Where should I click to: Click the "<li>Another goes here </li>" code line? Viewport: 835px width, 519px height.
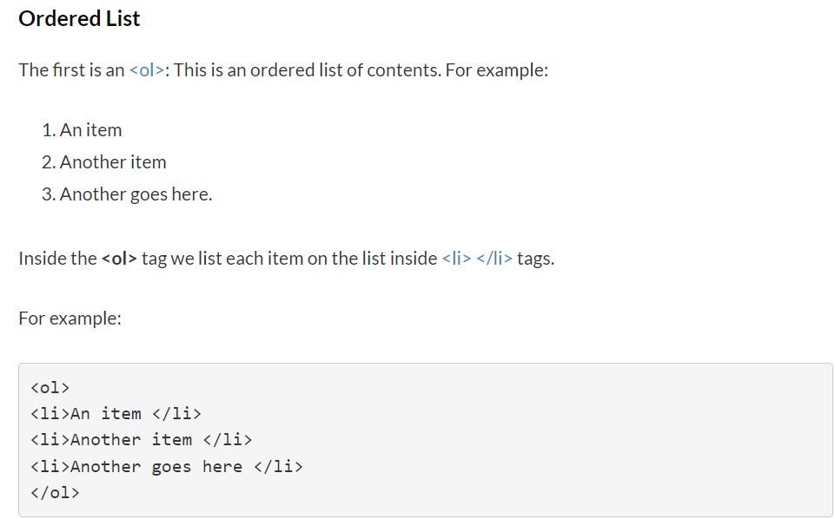[x=167, y=466]
